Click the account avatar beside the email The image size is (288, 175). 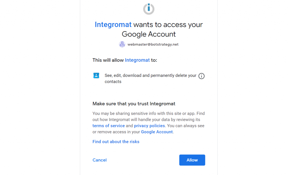coord(122,44)
